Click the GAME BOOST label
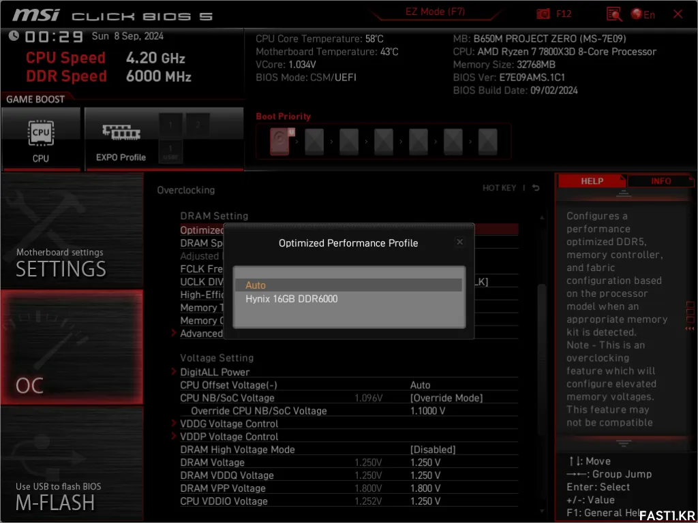Screen dimensions: 698x523 point(35,99)
